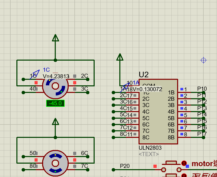Click the terminal dot on the P10 wire
The height and width of the screenshot is (177, 217).
tap(203, 92)
